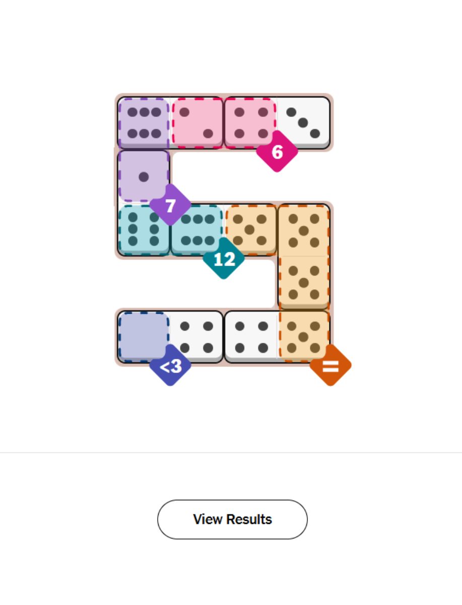Image resolution: width=462 pixels, height=605 pixels.
Task: Select teal six-pip half with horizontal pip rows
Action: (x=197, y=229)
